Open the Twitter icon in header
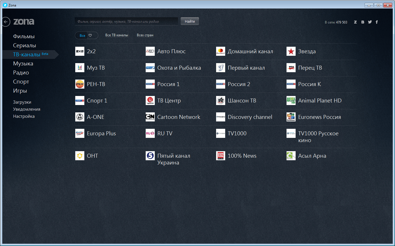 (x=370, y=22)
